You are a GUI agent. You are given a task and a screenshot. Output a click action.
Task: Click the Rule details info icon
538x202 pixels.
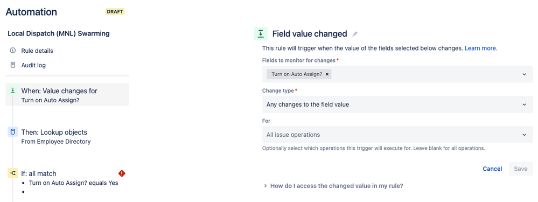(13, 51)
